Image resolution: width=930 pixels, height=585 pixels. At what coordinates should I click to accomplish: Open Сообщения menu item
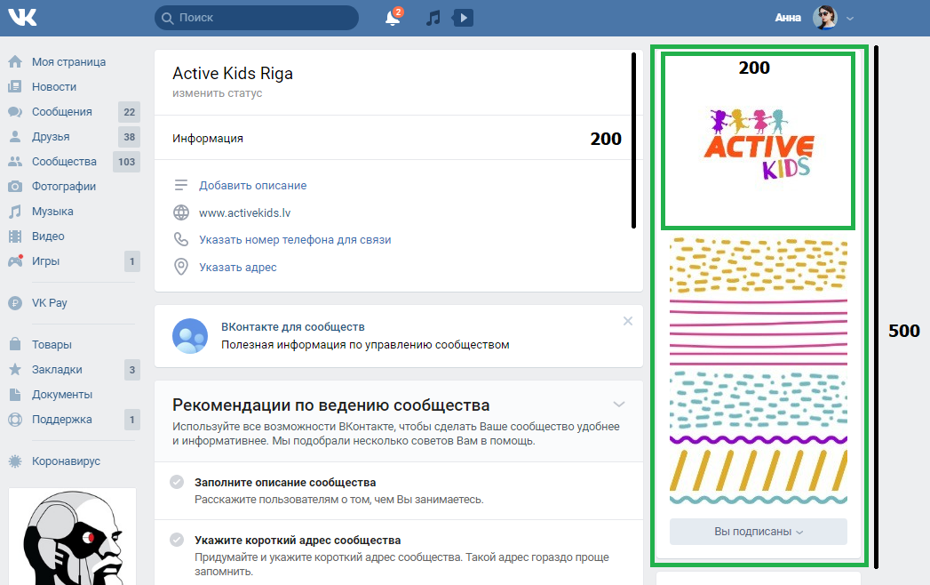click(x=61, y=112)
